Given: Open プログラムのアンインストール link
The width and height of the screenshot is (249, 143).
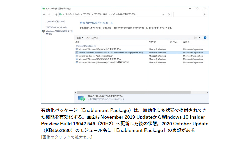Looking at the screenshot, I should pos(56,27).
